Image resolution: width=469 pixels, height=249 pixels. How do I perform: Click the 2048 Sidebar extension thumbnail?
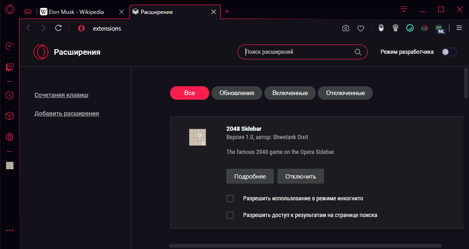[198, 137]
